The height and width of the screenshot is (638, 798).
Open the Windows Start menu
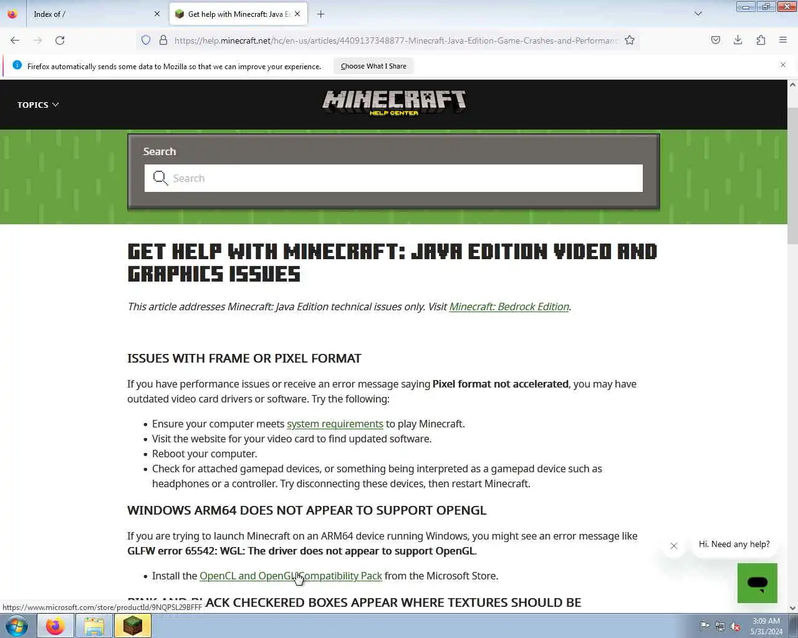[x=17, y=626]
